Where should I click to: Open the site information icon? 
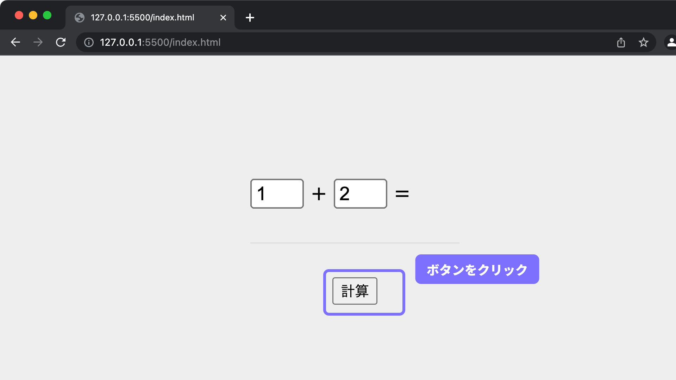click(x=89, y=43)
